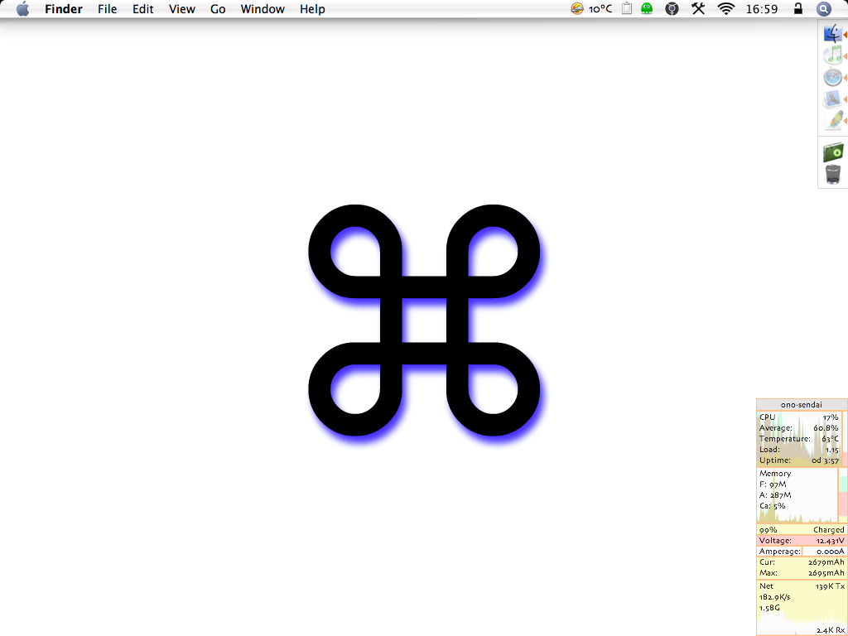
Task: Click the padlock menu bar icon
Action: coord(797,8)
